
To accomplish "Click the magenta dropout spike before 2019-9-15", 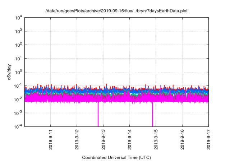I will point(152,114).
